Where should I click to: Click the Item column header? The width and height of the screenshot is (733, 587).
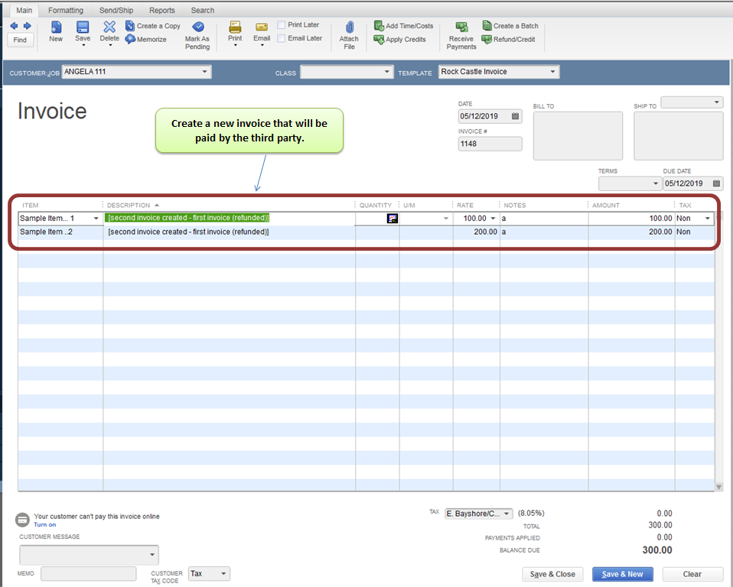(31, 206)
